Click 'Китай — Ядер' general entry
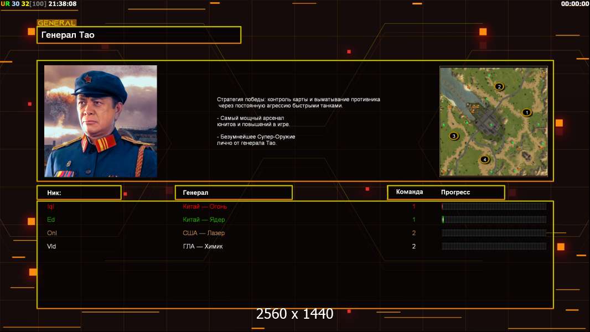Image resolution: width=590 pixels, height=332 pixels. coord(204,220)
